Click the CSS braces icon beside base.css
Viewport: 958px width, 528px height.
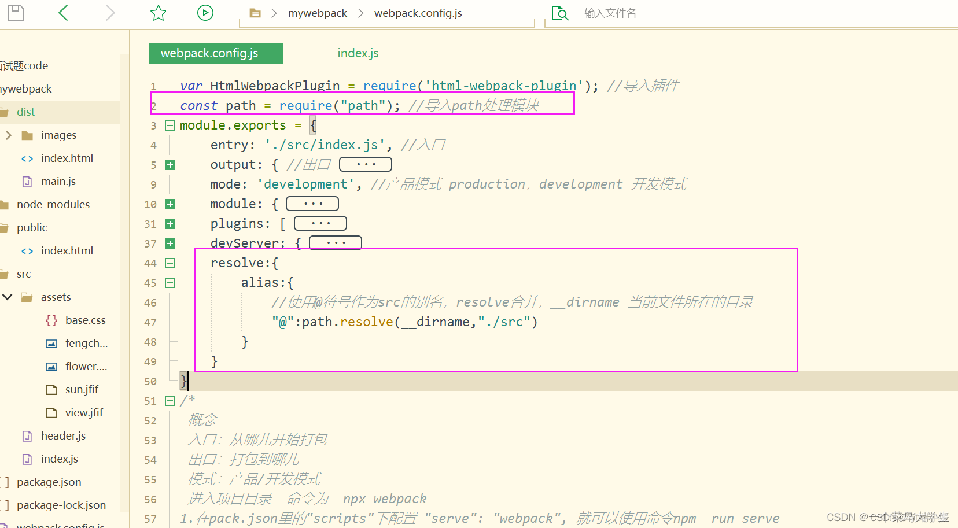(x=51, y=320)
